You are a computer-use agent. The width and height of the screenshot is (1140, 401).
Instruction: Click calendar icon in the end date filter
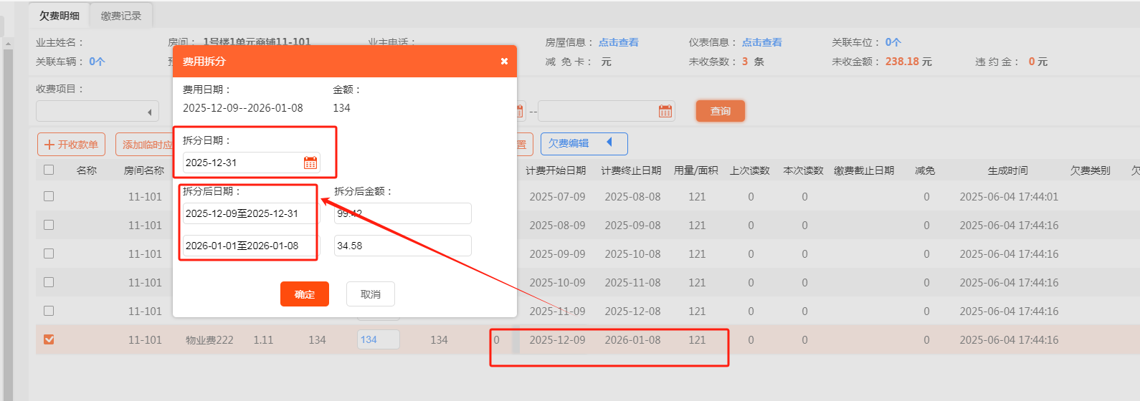click(665, 111)
